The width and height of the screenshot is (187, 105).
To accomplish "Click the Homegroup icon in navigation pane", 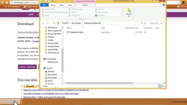I will [44, 59].
